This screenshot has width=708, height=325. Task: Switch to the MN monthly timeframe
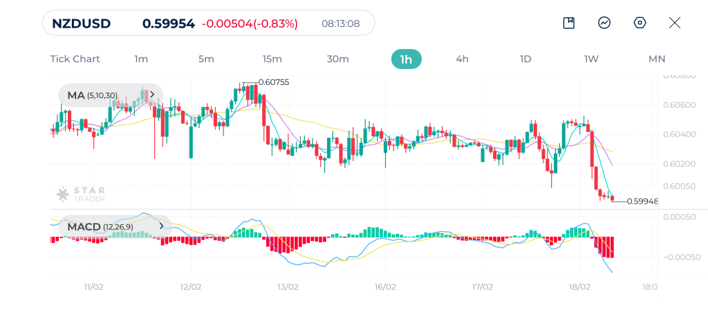click(657, 59)
